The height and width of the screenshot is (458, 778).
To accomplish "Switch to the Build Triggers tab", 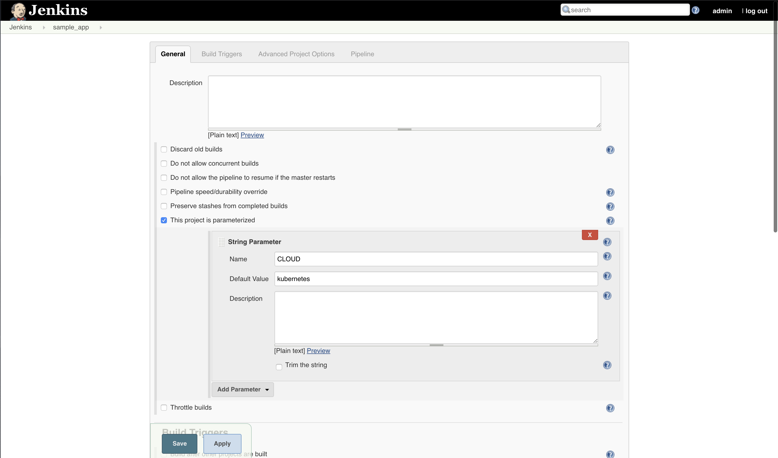I will click(221, 53).
